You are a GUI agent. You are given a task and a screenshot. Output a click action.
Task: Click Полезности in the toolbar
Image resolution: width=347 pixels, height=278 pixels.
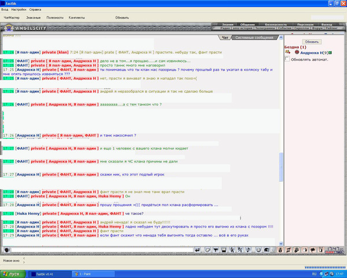click(x=55, y=17)
